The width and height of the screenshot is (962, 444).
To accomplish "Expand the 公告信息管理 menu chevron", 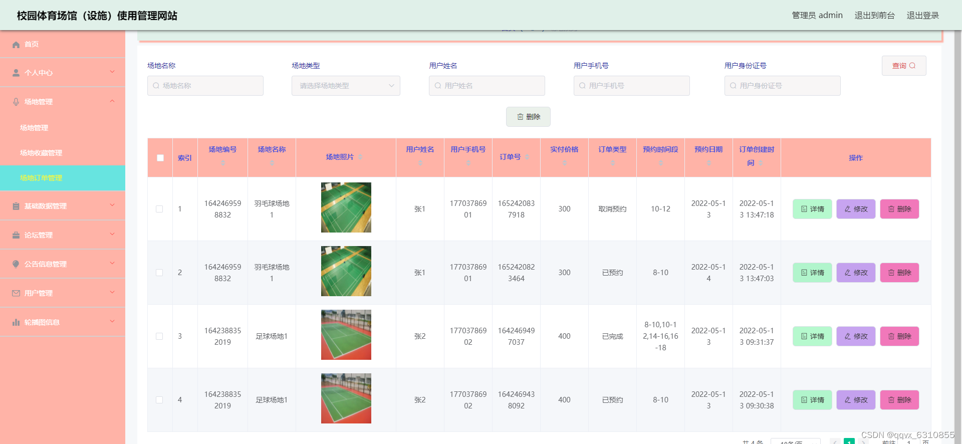I will click(x=112, y=263).
